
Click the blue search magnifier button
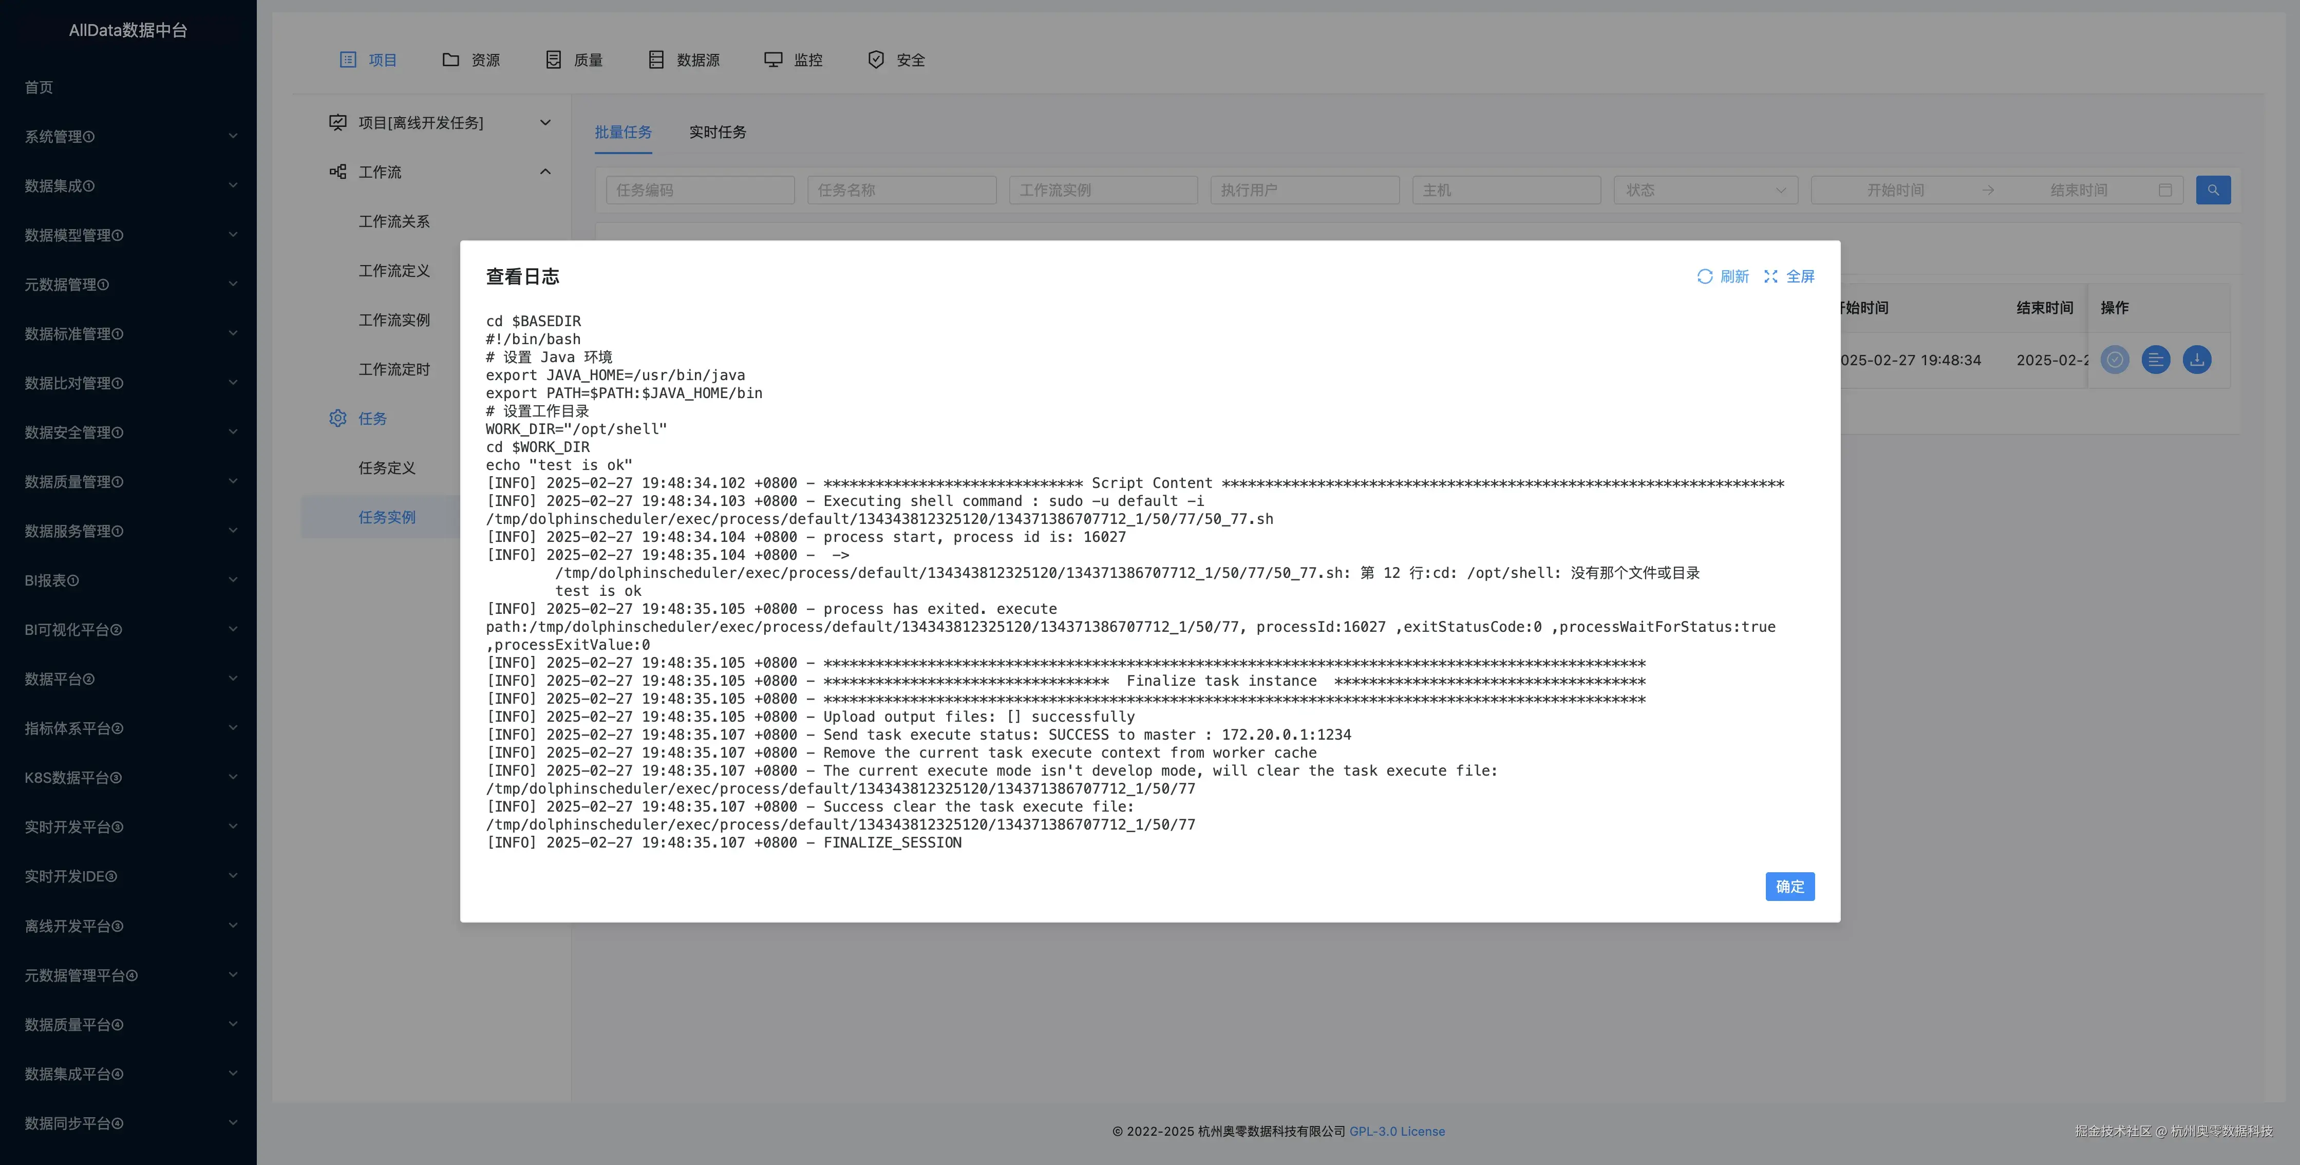tap(2213, 190)
